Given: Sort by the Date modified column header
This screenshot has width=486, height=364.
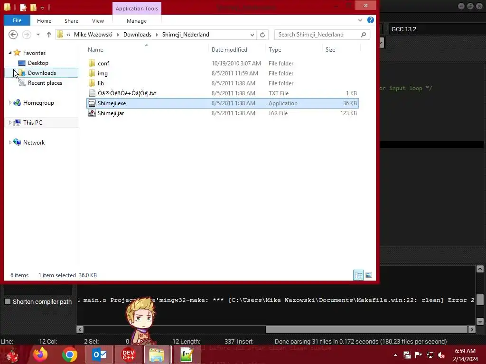Looking at the screenshot, I should click(237, 49).
